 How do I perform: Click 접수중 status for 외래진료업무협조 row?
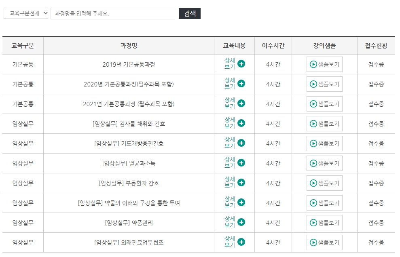pos(376,242)
